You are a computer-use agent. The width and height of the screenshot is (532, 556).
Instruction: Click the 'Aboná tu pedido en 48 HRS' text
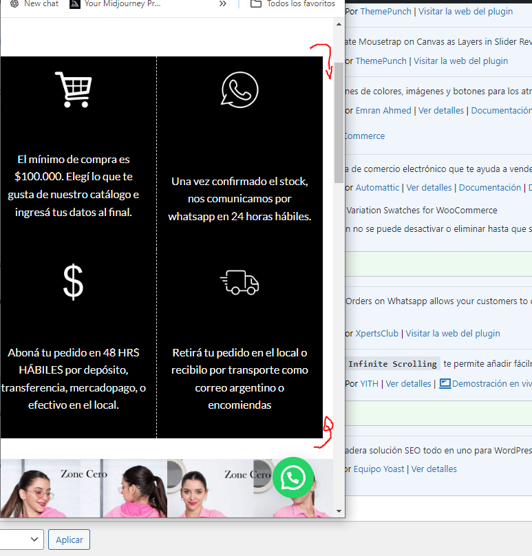[74, 378]
